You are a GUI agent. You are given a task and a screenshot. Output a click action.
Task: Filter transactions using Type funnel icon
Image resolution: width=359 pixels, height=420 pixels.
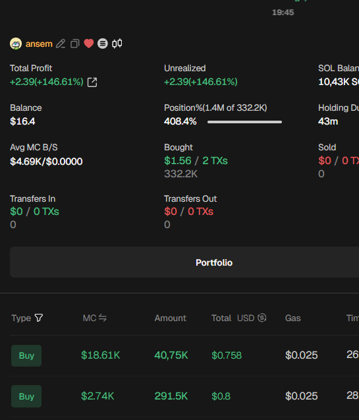39,318
